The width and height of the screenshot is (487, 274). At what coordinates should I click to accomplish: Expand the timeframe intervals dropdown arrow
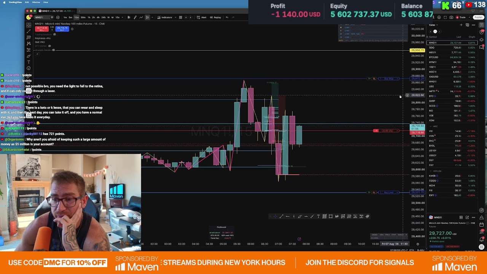pos(123,17)
